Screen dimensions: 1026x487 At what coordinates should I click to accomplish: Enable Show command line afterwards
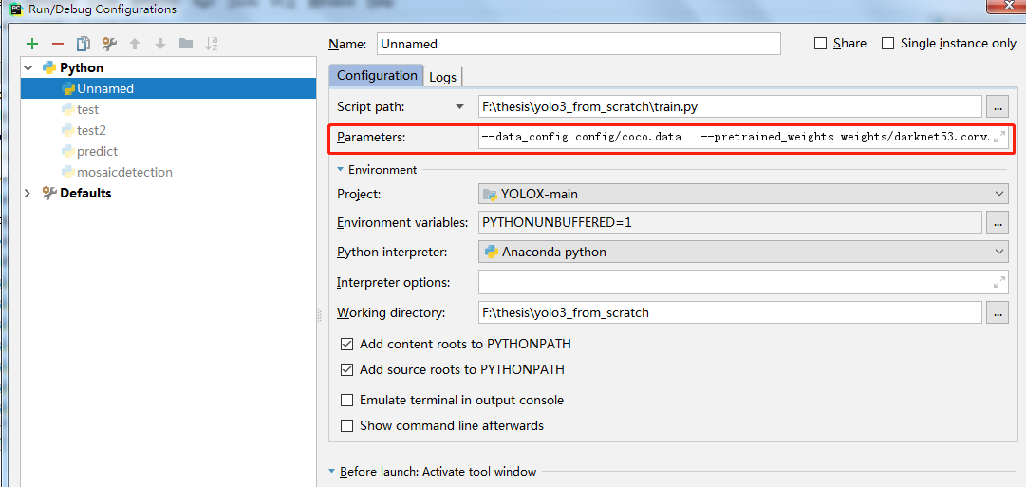coord(346,426)
